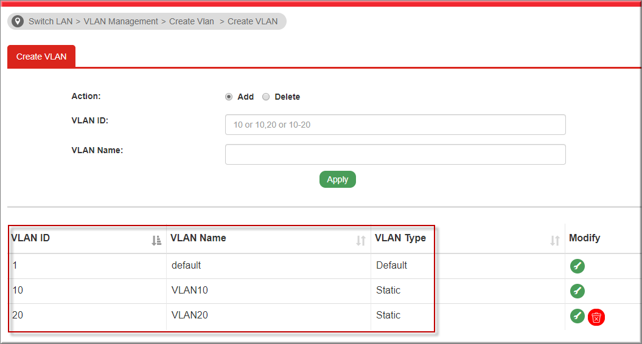The image size is (642, 344).
Task: Click the location pin icon in breadcrumb
Action: click(x=18, y=21)
